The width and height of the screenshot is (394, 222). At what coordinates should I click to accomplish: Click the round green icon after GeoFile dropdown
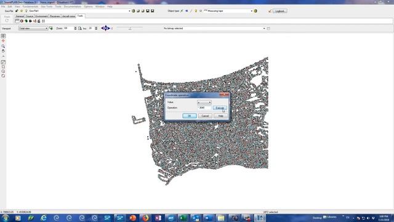[x=134, y=11]
